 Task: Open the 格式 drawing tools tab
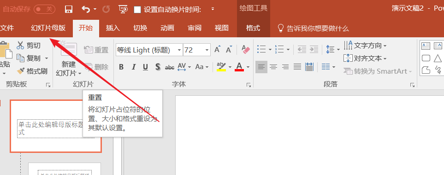pos(253,28)
